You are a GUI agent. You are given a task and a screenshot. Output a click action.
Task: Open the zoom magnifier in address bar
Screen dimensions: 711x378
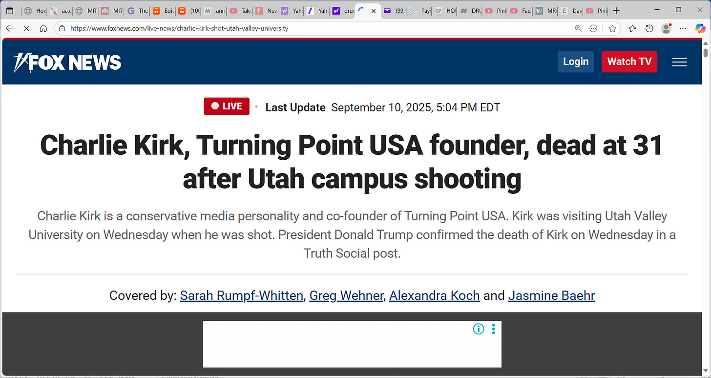(578, 28)
